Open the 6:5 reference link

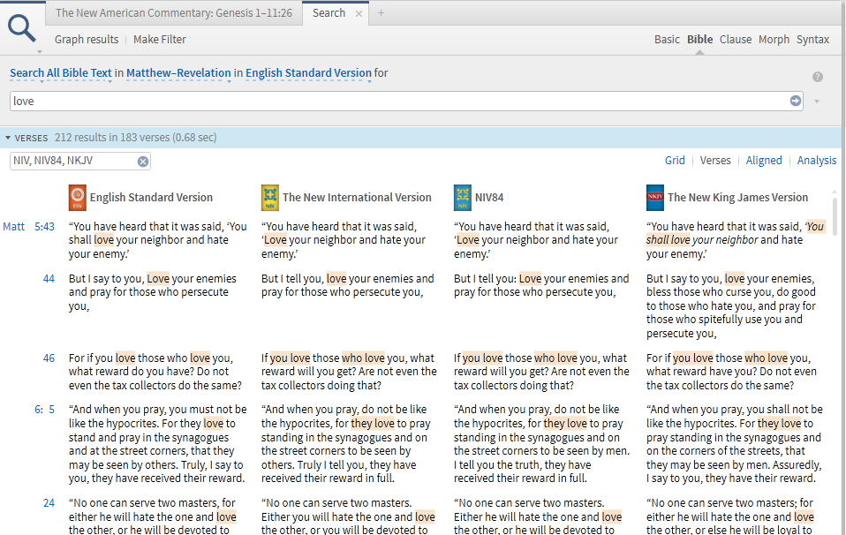44,410
